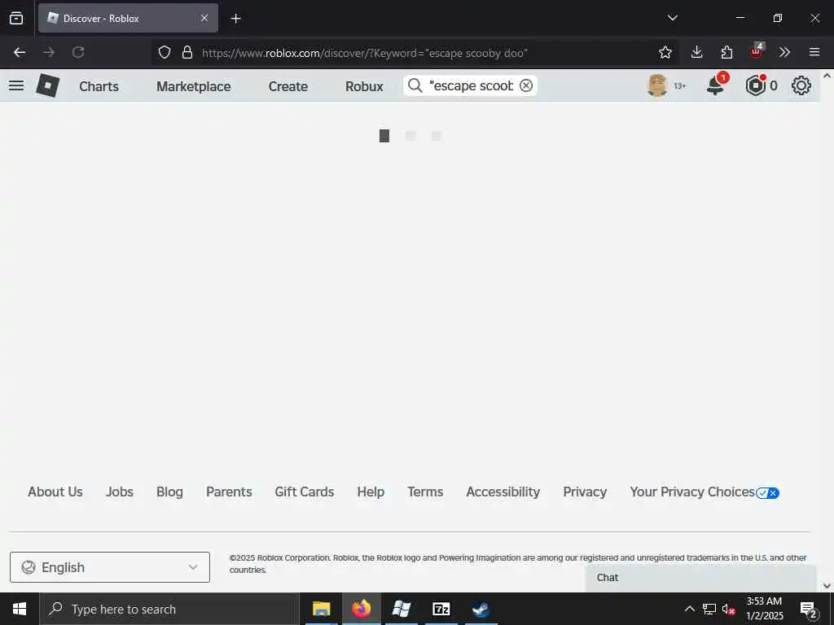
Task: Open Your Privacy Choices link
Action: [x=705, y=492]
